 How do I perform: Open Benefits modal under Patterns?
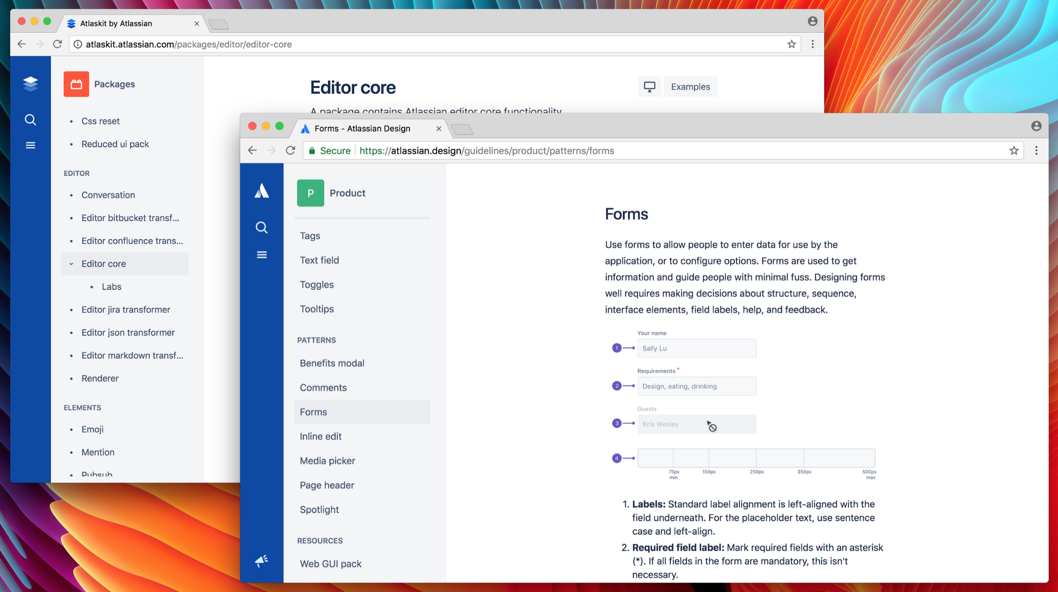[332, 363]
